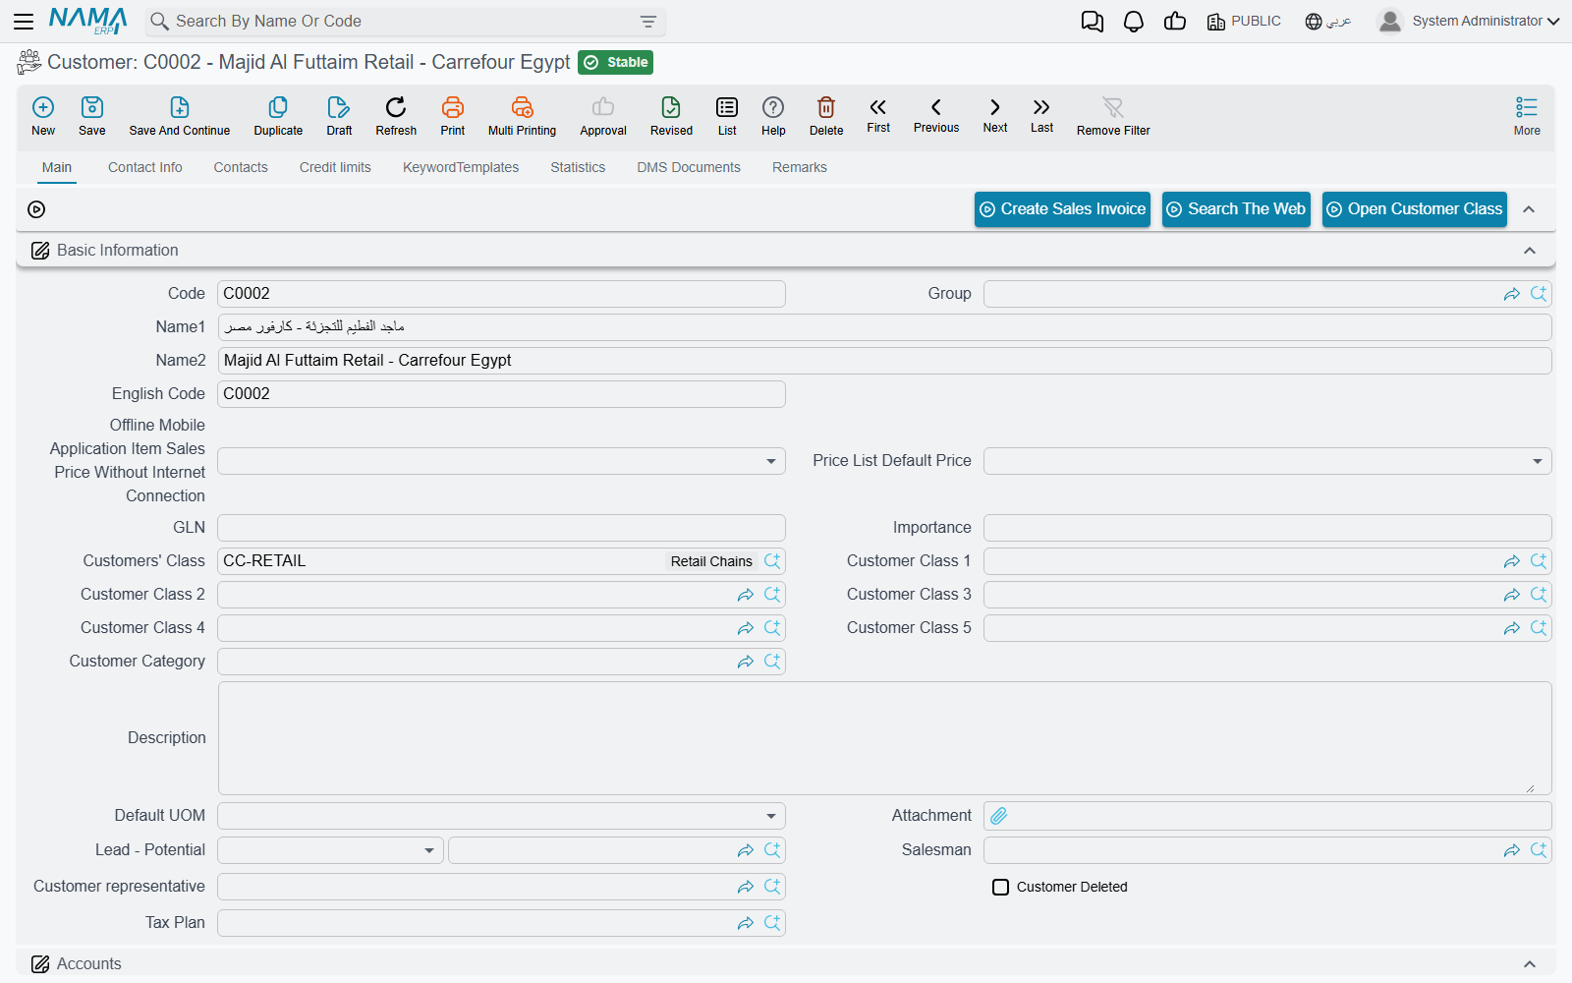Click Open Customer Class button
The height and width of the screenshot is (983, 1572).
(1415, 209)
